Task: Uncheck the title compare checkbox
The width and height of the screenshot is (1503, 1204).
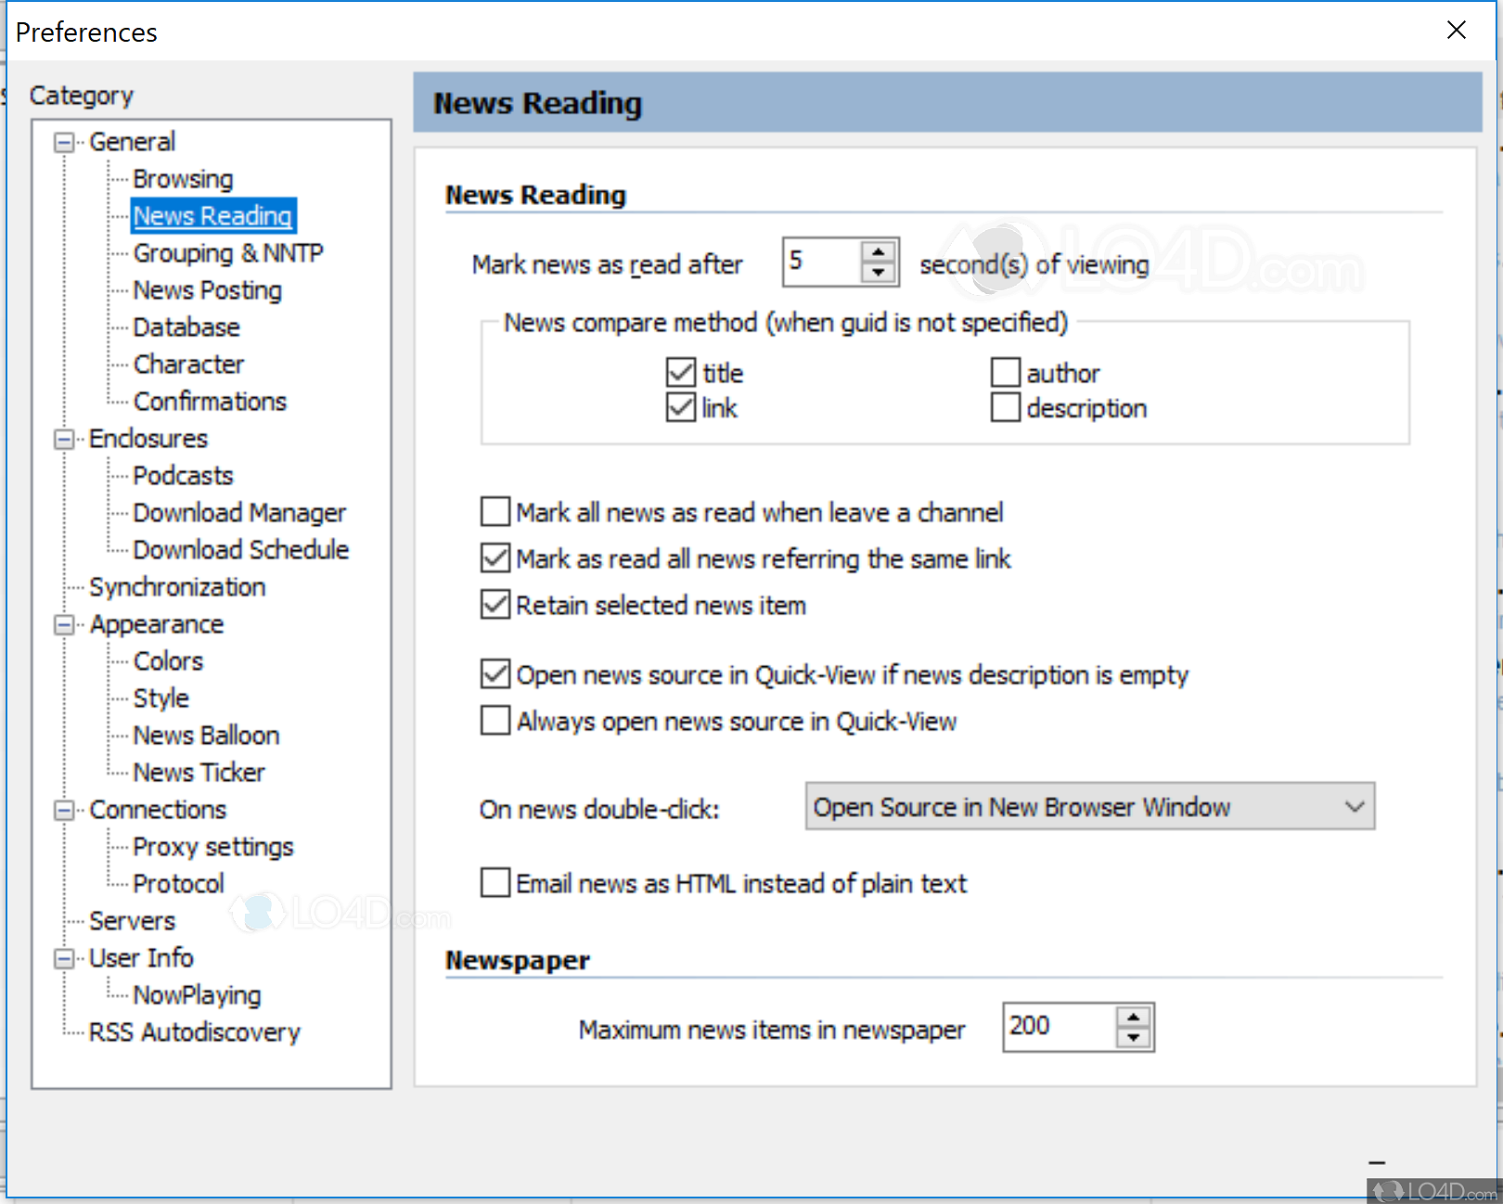Action: 681,373
